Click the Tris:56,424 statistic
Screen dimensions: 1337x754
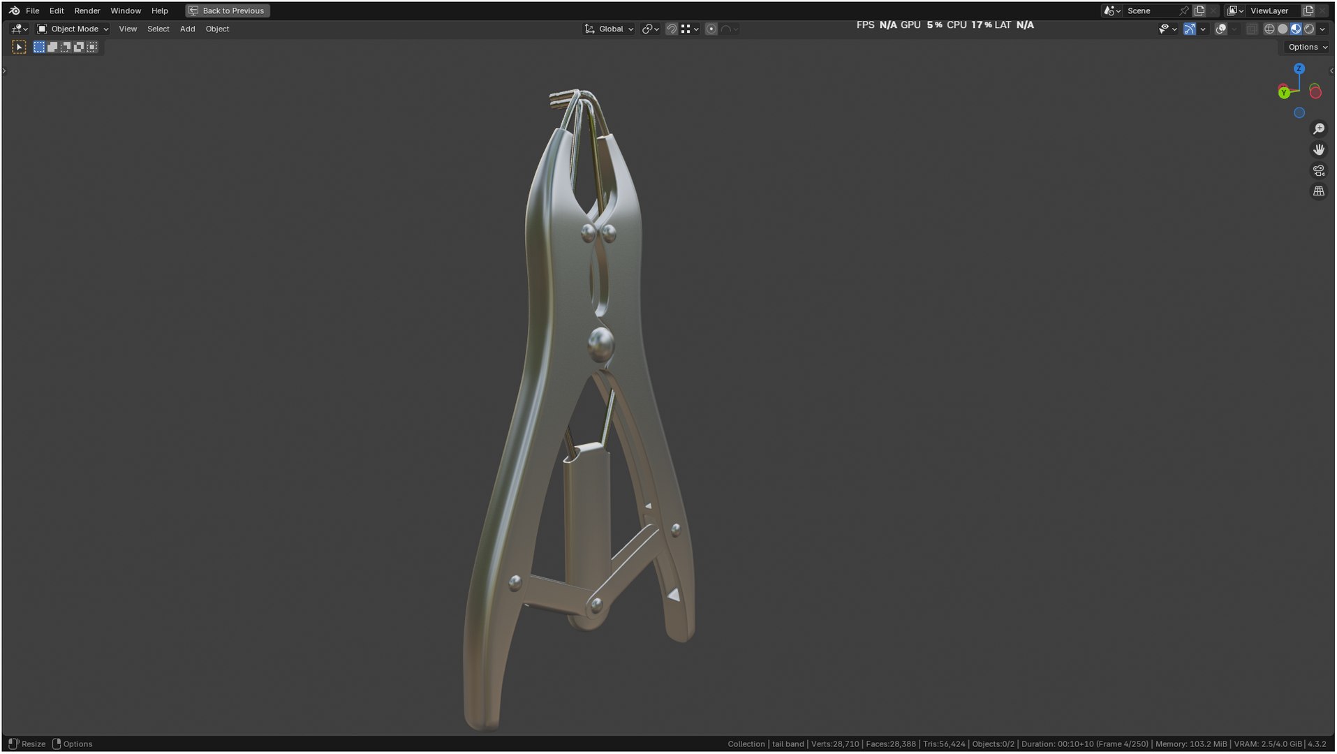(x=944, y=744)
